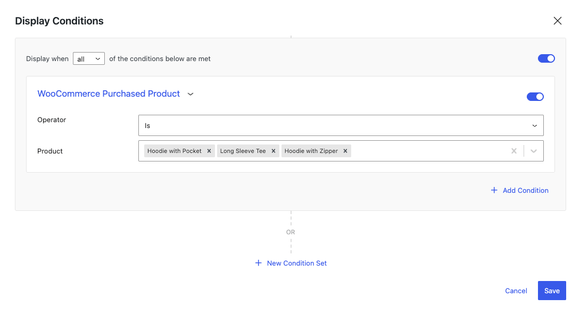
Task: Remove the Hoodie with Zipper tag
Action: click(x=345, y=151)
